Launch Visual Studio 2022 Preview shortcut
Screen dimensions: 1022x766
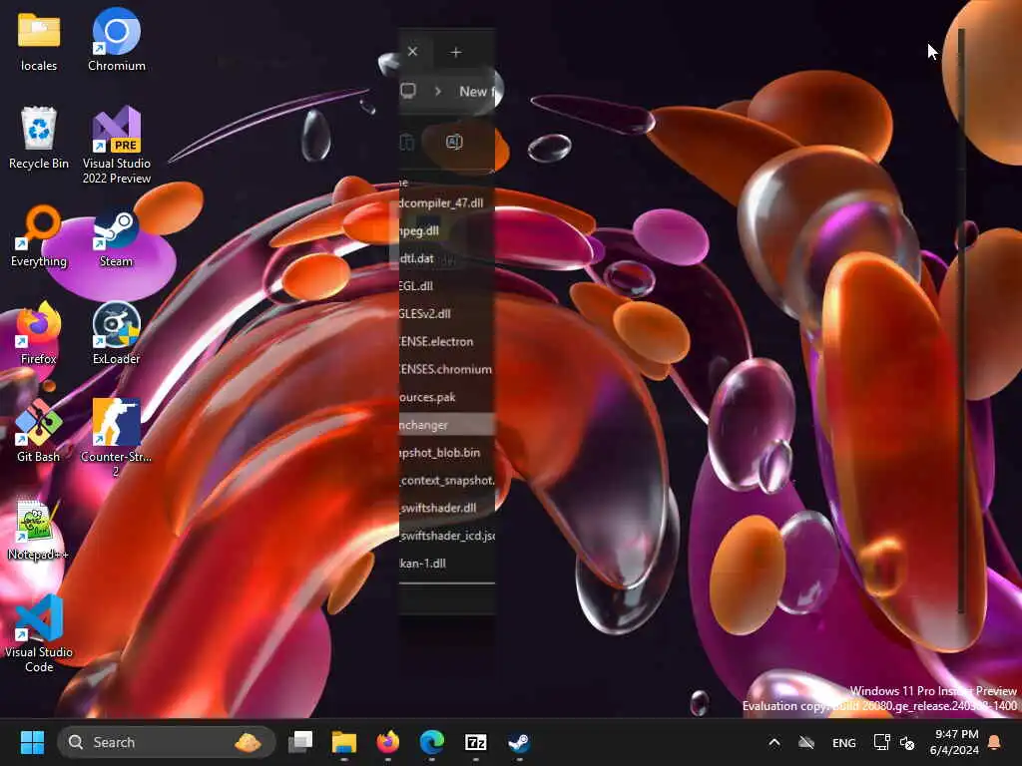coord(116,145)
